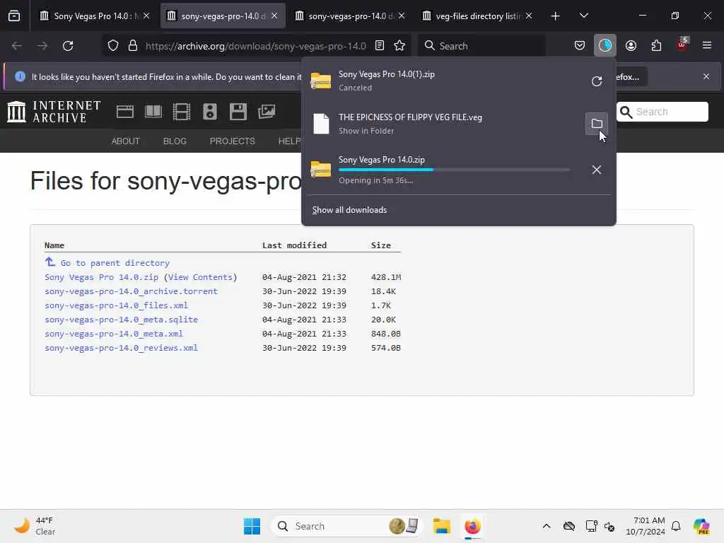Screen dimensions: 724x543
Task: Go forward to the next page
Action: point(42,46)
